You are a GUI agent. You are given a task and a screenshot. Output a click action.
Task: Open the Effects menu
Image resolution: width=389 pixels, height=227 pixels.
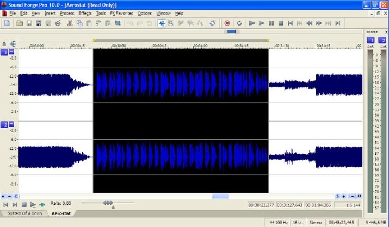(85, 13)
